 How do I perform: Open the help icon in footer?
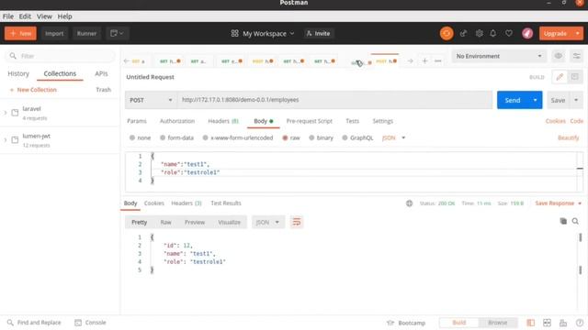click(x=580, y=323)
